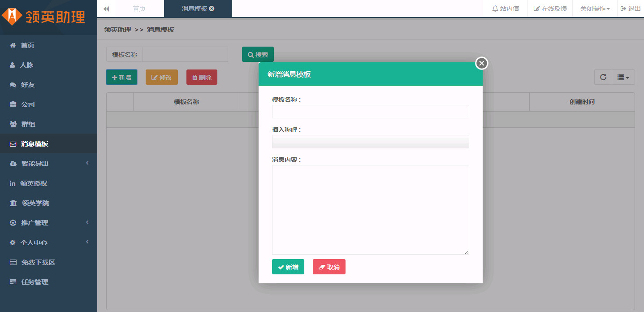This screenshot has width=644, height=312.
Task: Confirm with green 新增 button in dialog
Action: pos(288,267)
